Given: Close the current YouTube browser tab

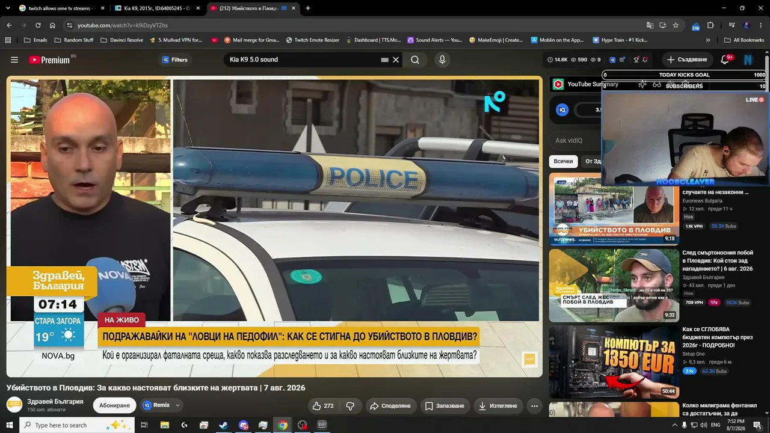Looking at the screenshot, I should tap(294, 8).
